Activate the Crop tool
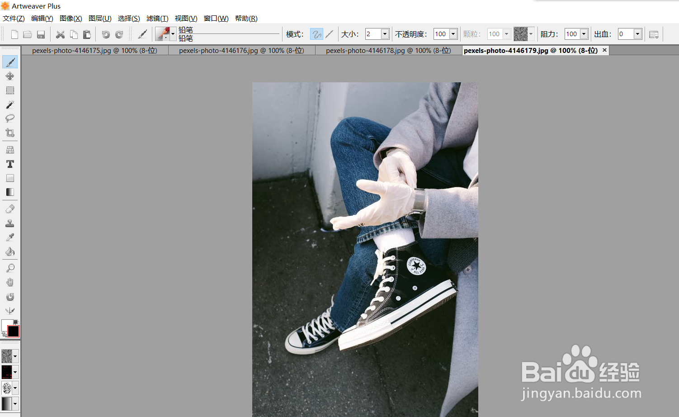Viewport: 679px width, 417px height. (x=10, y=133)
